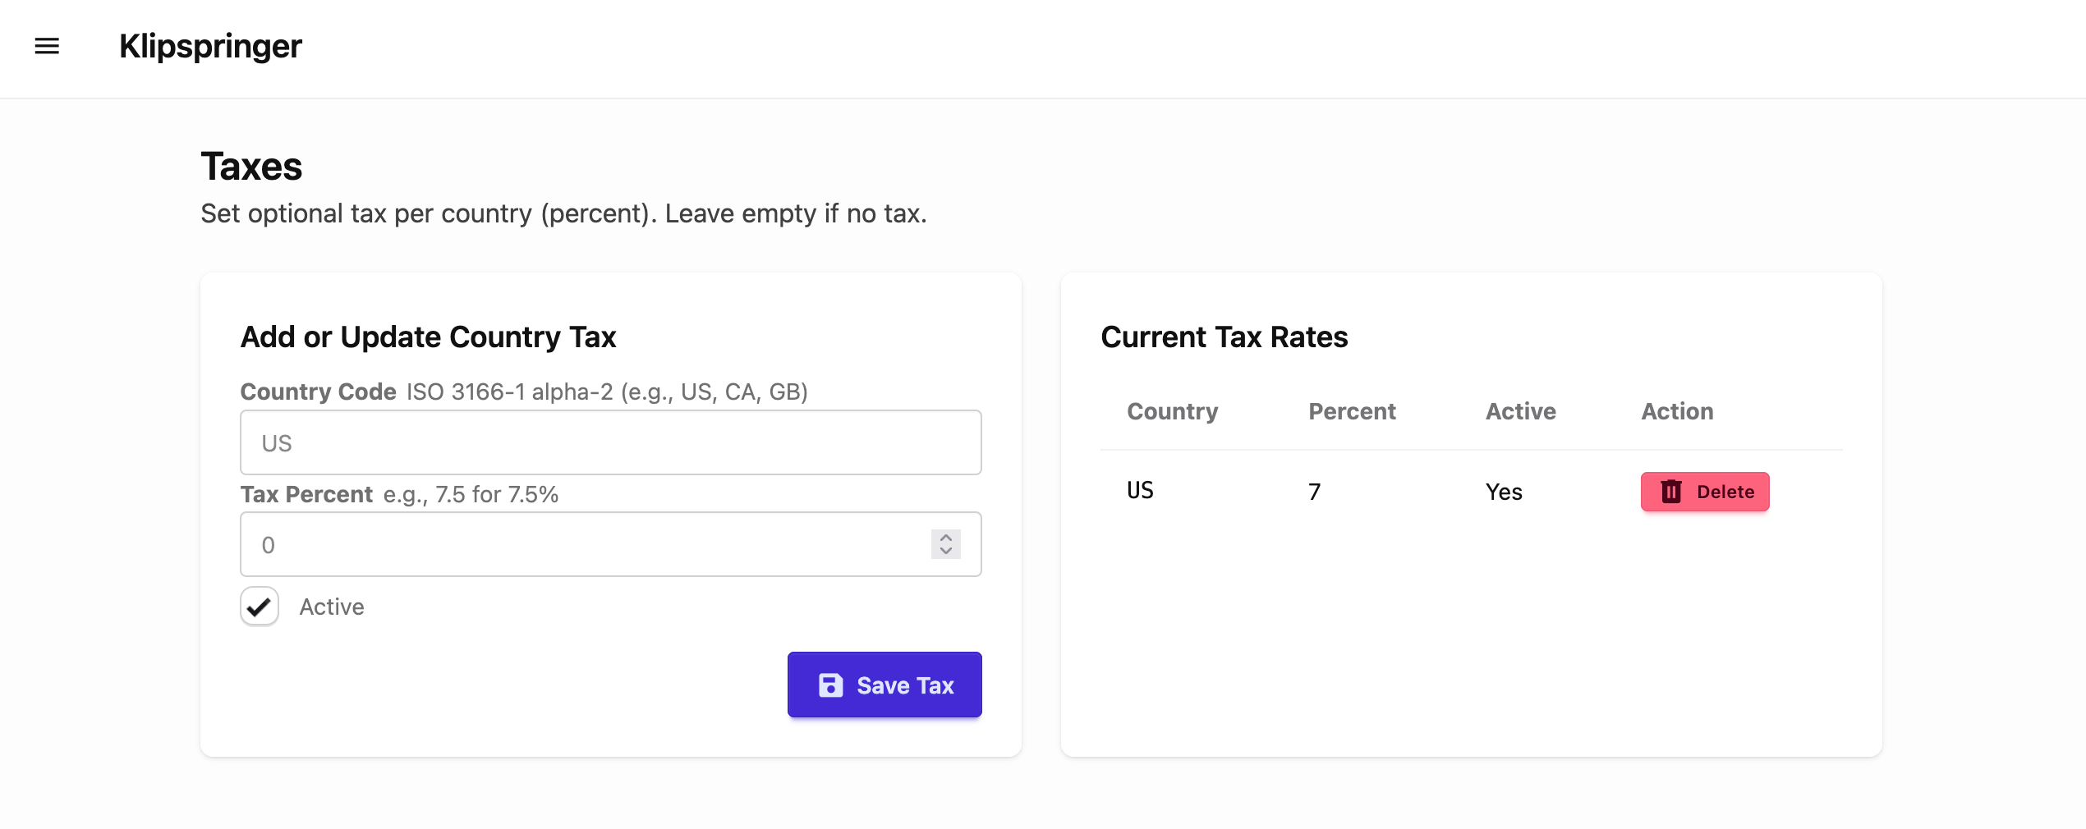Click the Percent column header
Image resolution: width=2086 pixels, height=829 pixels.
pyautogui.click(x=1352, y=411)
